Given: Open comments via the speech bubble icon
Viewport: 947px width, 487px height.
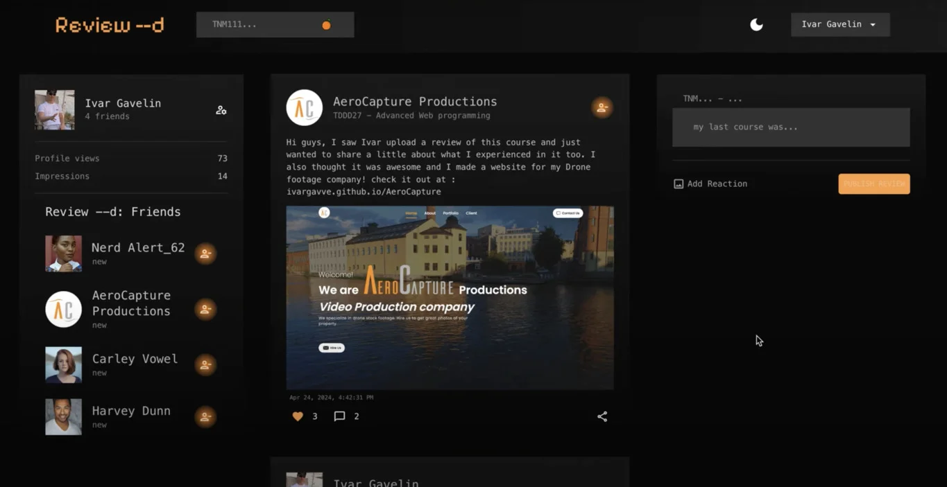Looking at the screenshot, I should (339, 416).
